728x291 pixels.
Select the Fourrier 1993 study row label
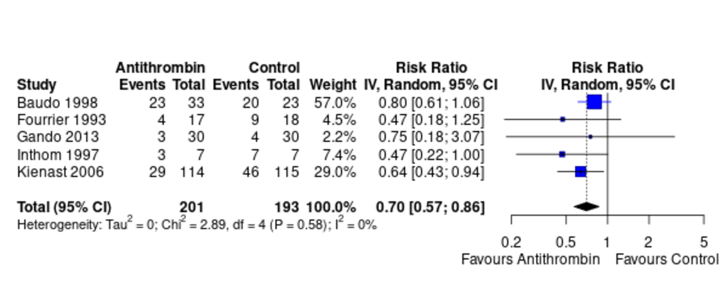(x=62, y=120)
